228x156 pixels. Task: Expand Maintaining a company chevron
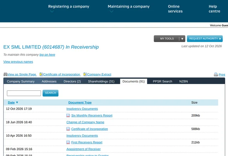(x=112, y=11)
